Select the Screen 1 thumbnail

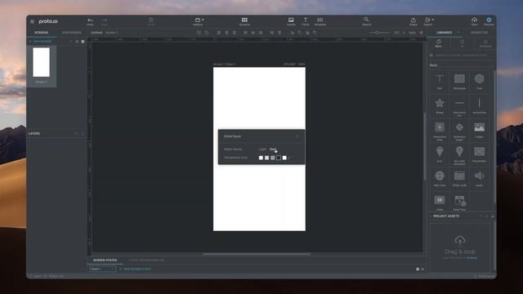(42, 62)
